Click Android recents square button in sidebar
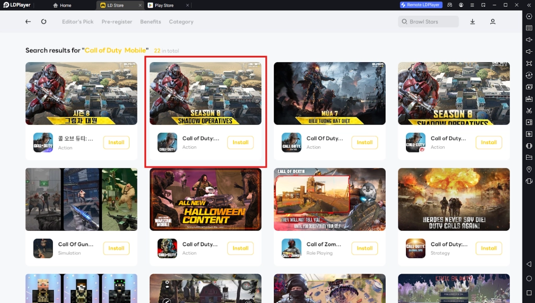 pyautogui.click(x=529, y=293)
